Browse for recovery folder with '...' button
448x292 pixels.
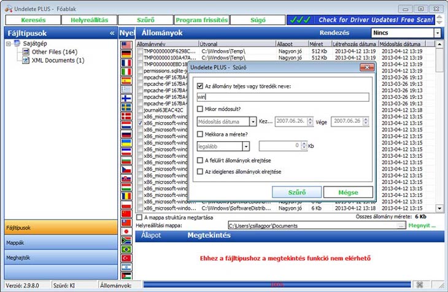pyautogui.click(x=401, y=226)
